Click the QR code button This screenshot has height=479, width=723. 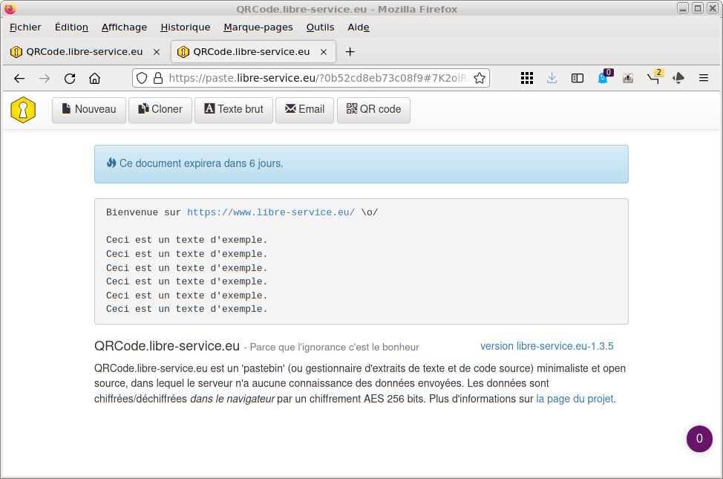click(373, 110)
